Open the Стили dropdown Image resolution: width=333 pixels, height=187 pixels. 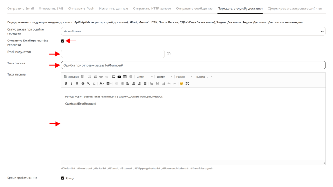pos(144,77)
